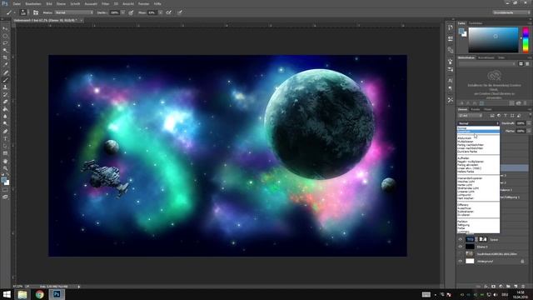This screenshot has height=300, width=533.
Task: Click the Deckkr. opacity field in options bar
Action: click(115, 12)
